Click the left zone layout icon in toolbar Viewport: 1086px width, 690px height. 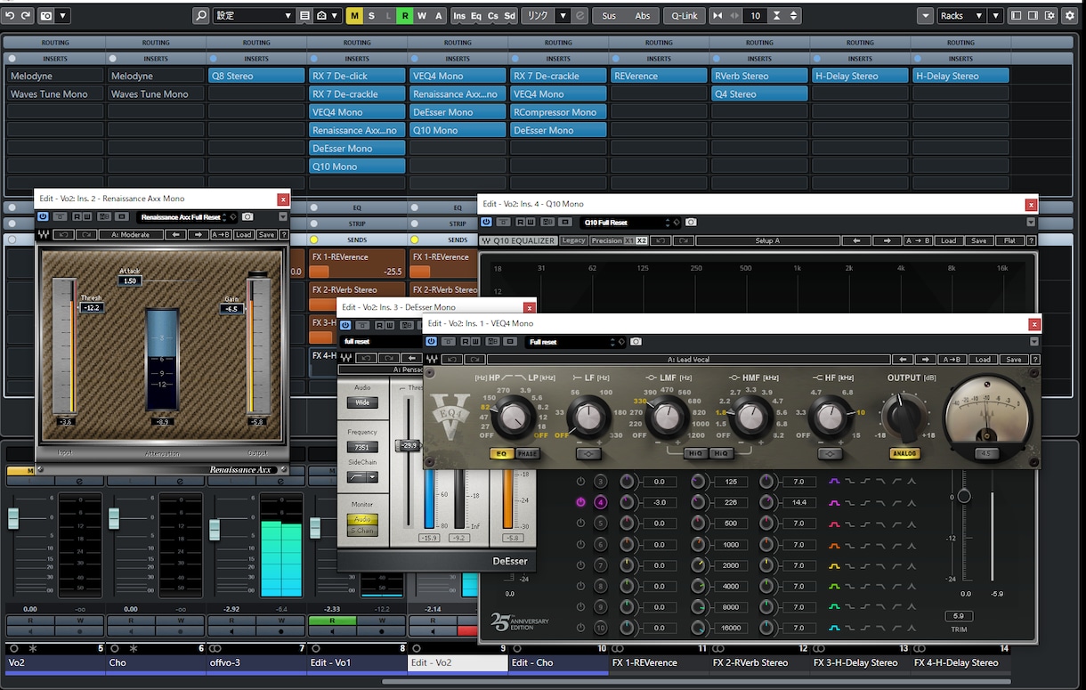(1017, 15)
